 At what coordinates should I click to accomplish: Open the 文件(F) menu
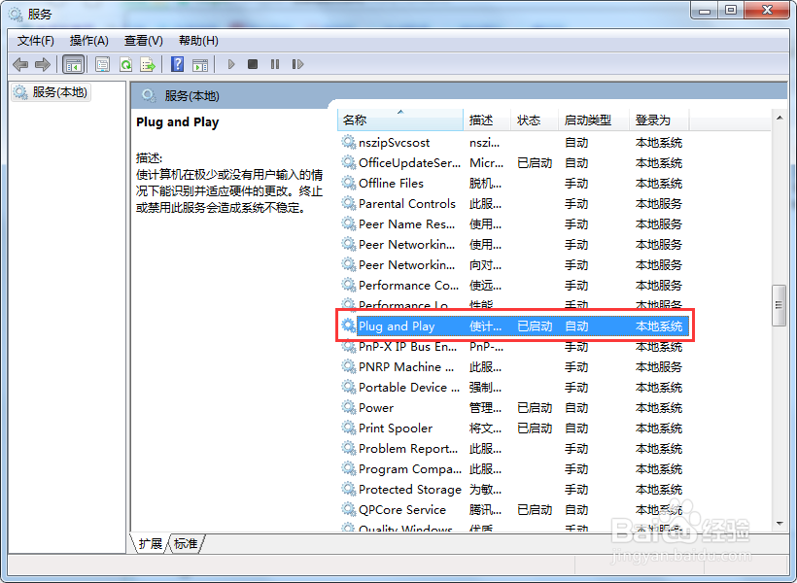[36, 41]
